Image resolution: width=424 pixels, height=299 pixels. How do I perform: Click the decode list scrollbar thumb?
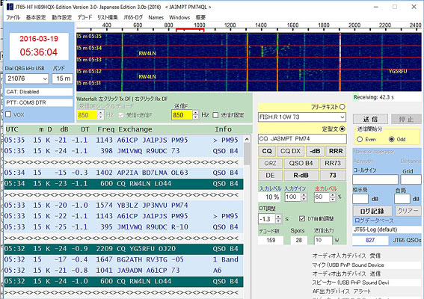click(x=247, y=153)
